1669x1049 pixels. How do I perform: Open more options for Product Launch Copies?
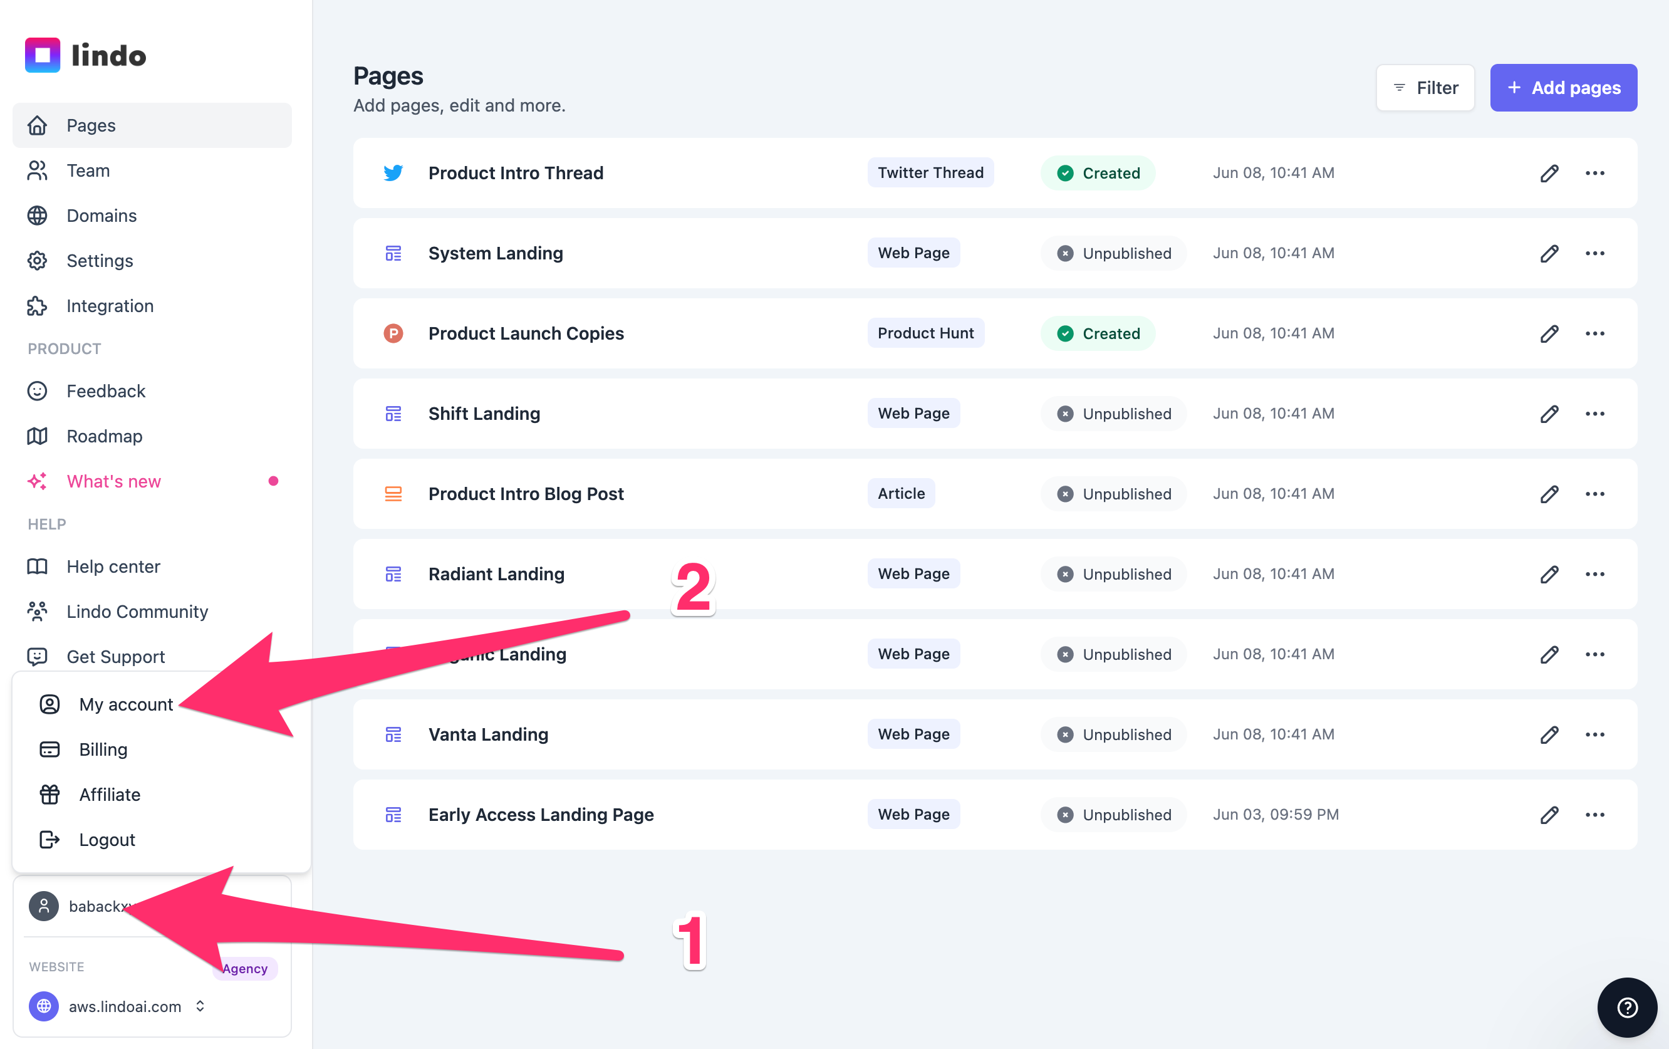1595,333
